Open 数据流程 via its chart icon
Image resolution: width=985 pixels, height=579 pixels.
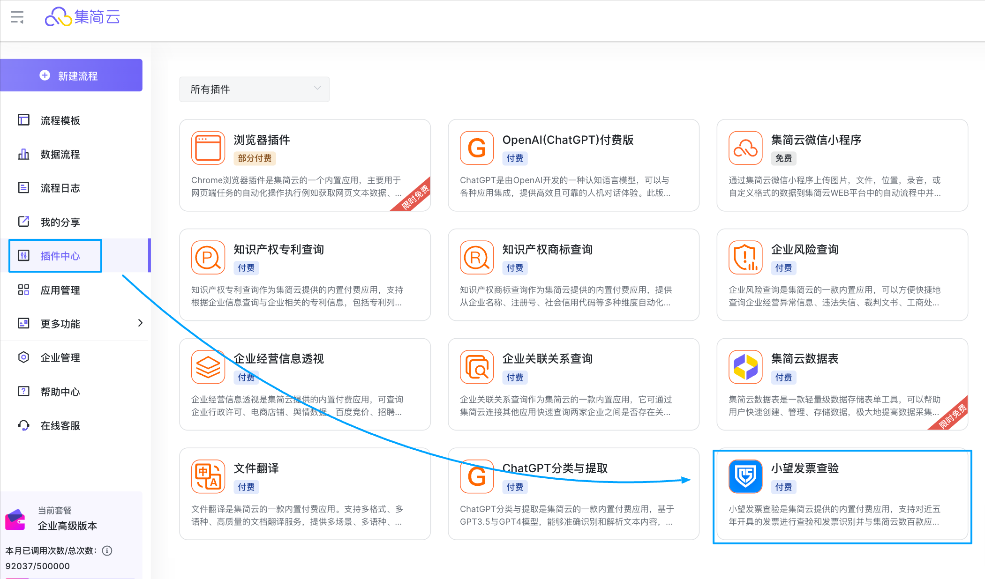click(23, 154)
